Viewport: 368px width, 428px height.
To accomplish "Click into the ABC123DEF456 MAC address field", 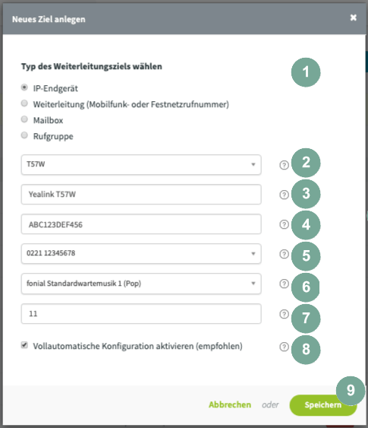I will [141, 224].
